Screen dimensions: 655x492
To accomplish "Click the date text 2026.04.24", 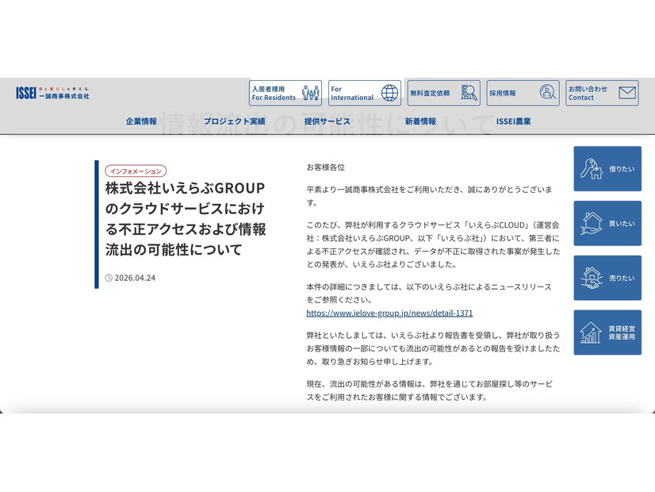I will [x=135, y=278].
